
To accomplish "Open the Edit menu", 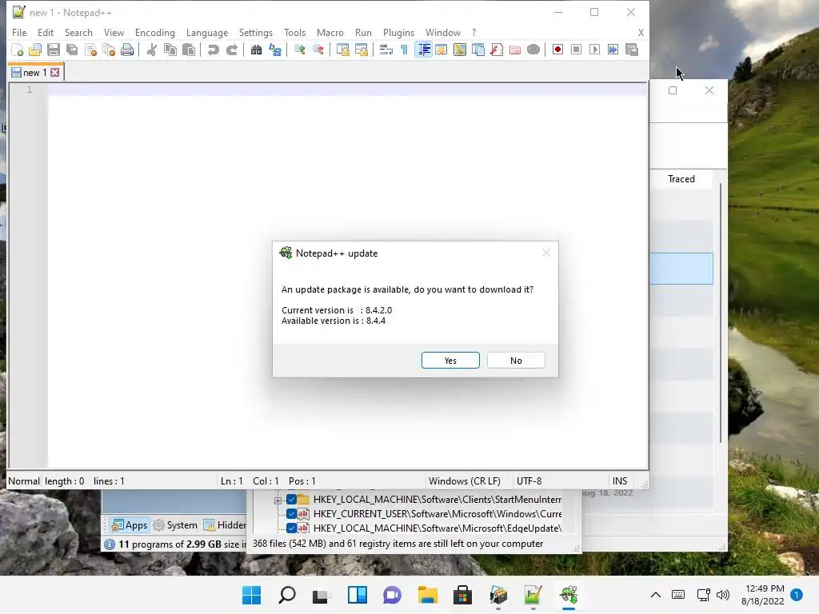I will (46, 32).
